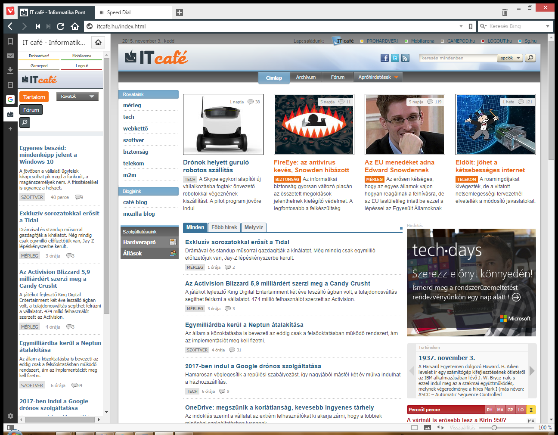
Task: Click the web panel home button
Action: [98, 42]
